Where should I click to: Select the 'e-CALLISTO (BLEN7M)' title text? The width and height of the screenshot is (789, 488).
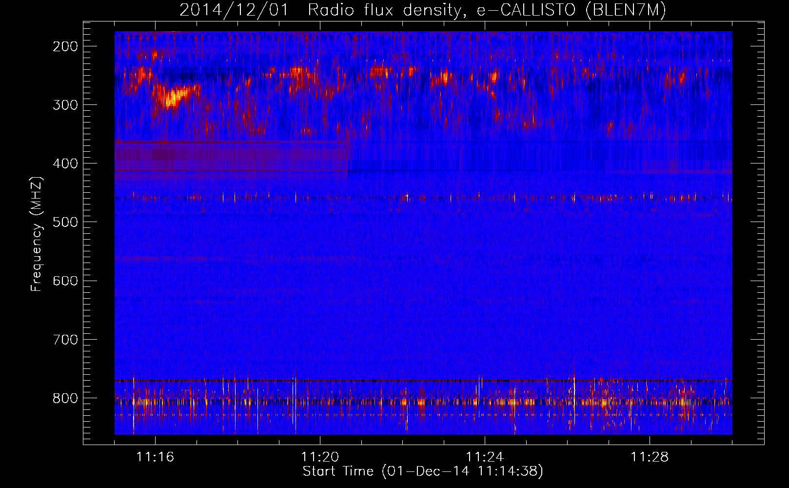click(572, 10)
